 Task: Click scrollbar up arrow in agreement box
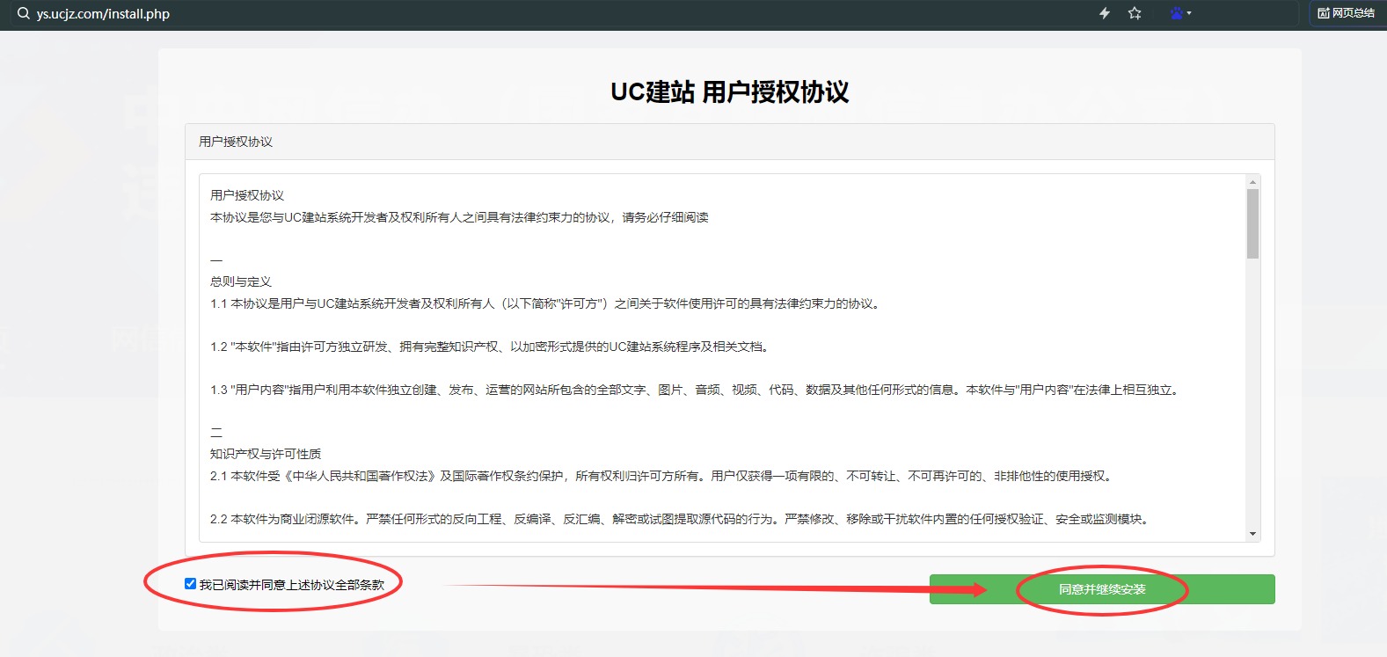point(1252,182)
